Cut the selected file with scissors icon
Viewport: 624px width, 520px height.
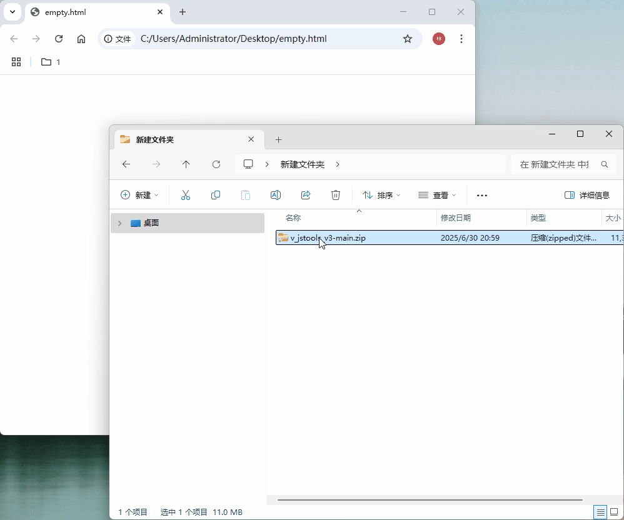(x=186, y=195)
